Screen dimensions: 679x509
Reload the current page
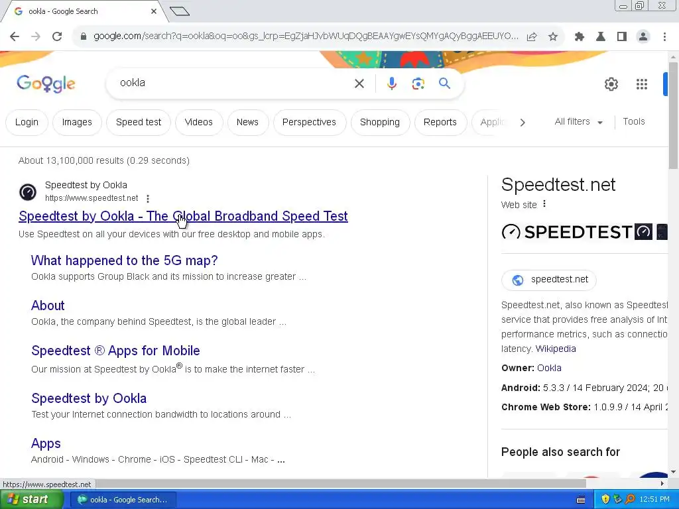57,36
